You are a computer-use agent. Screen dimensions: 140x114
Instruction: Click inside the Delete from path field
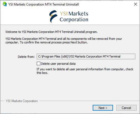pos(86,56)
